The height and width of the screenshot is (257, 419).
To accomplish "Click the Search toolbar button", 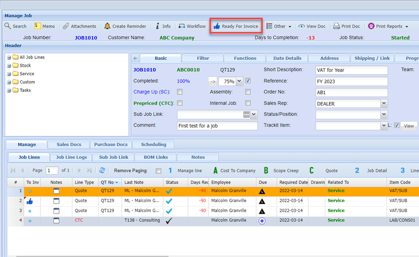I will pos(16,26).
